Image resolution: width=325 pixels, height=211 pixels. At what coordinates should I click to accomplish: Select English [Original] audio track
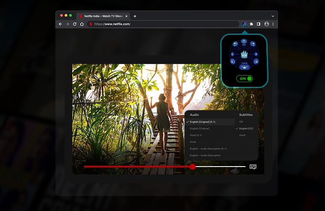pyautogui.click(x=199, y=129)
